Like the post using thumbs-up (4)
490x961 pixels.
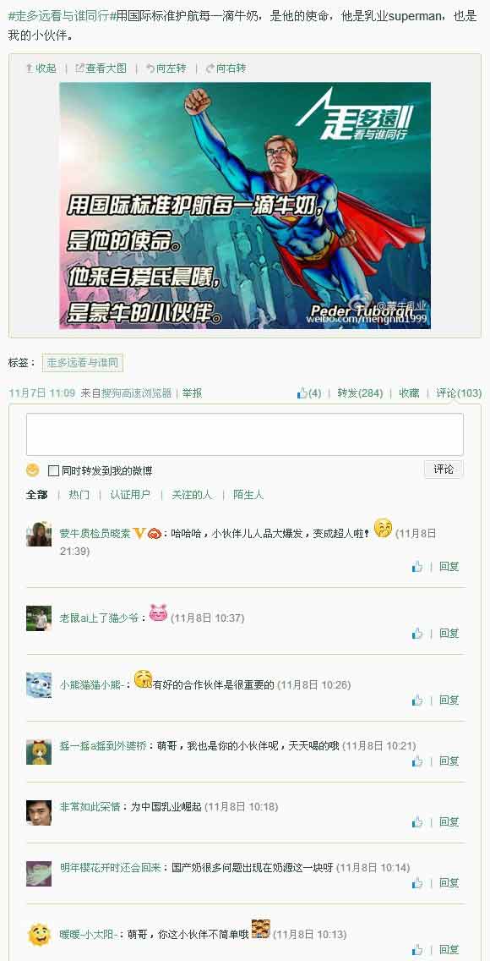[309, 393]
